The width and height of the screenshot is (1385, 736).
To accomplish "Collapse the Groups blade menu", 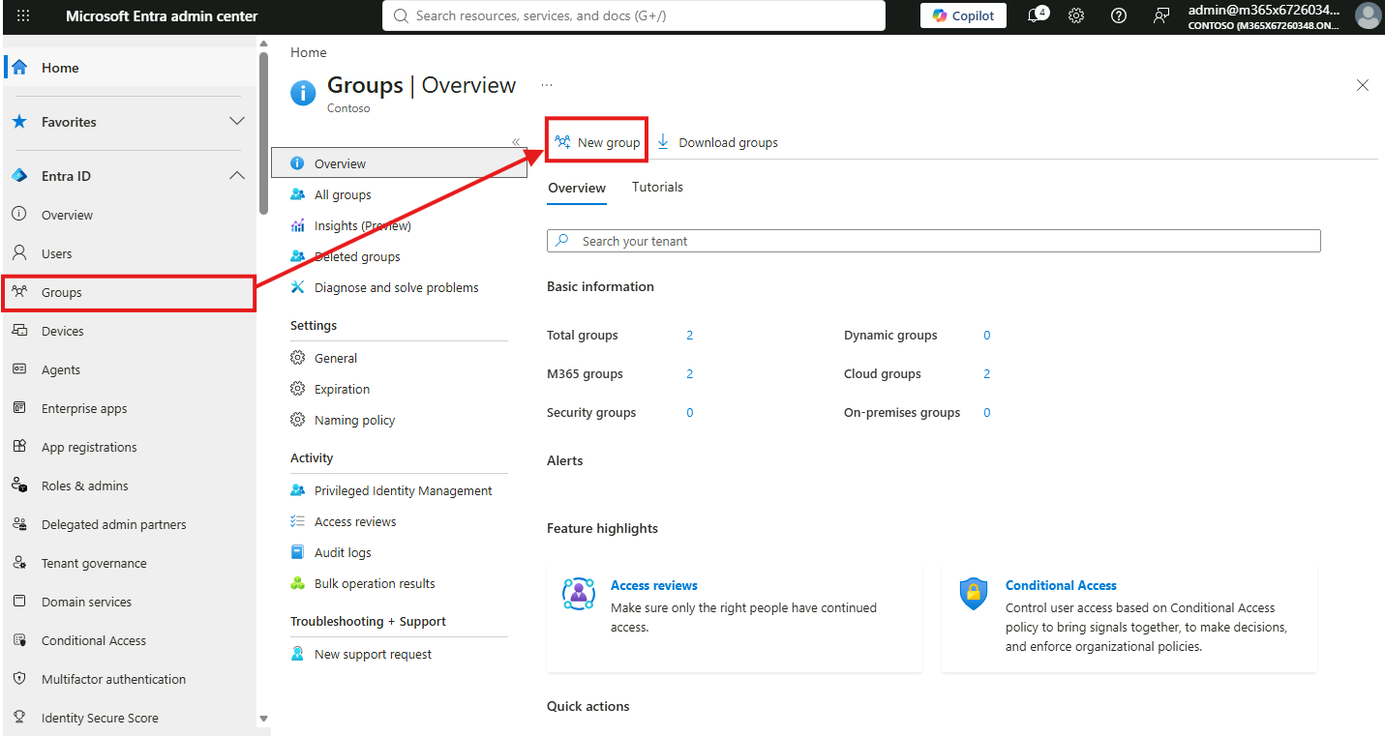I will tap(516, 142).
